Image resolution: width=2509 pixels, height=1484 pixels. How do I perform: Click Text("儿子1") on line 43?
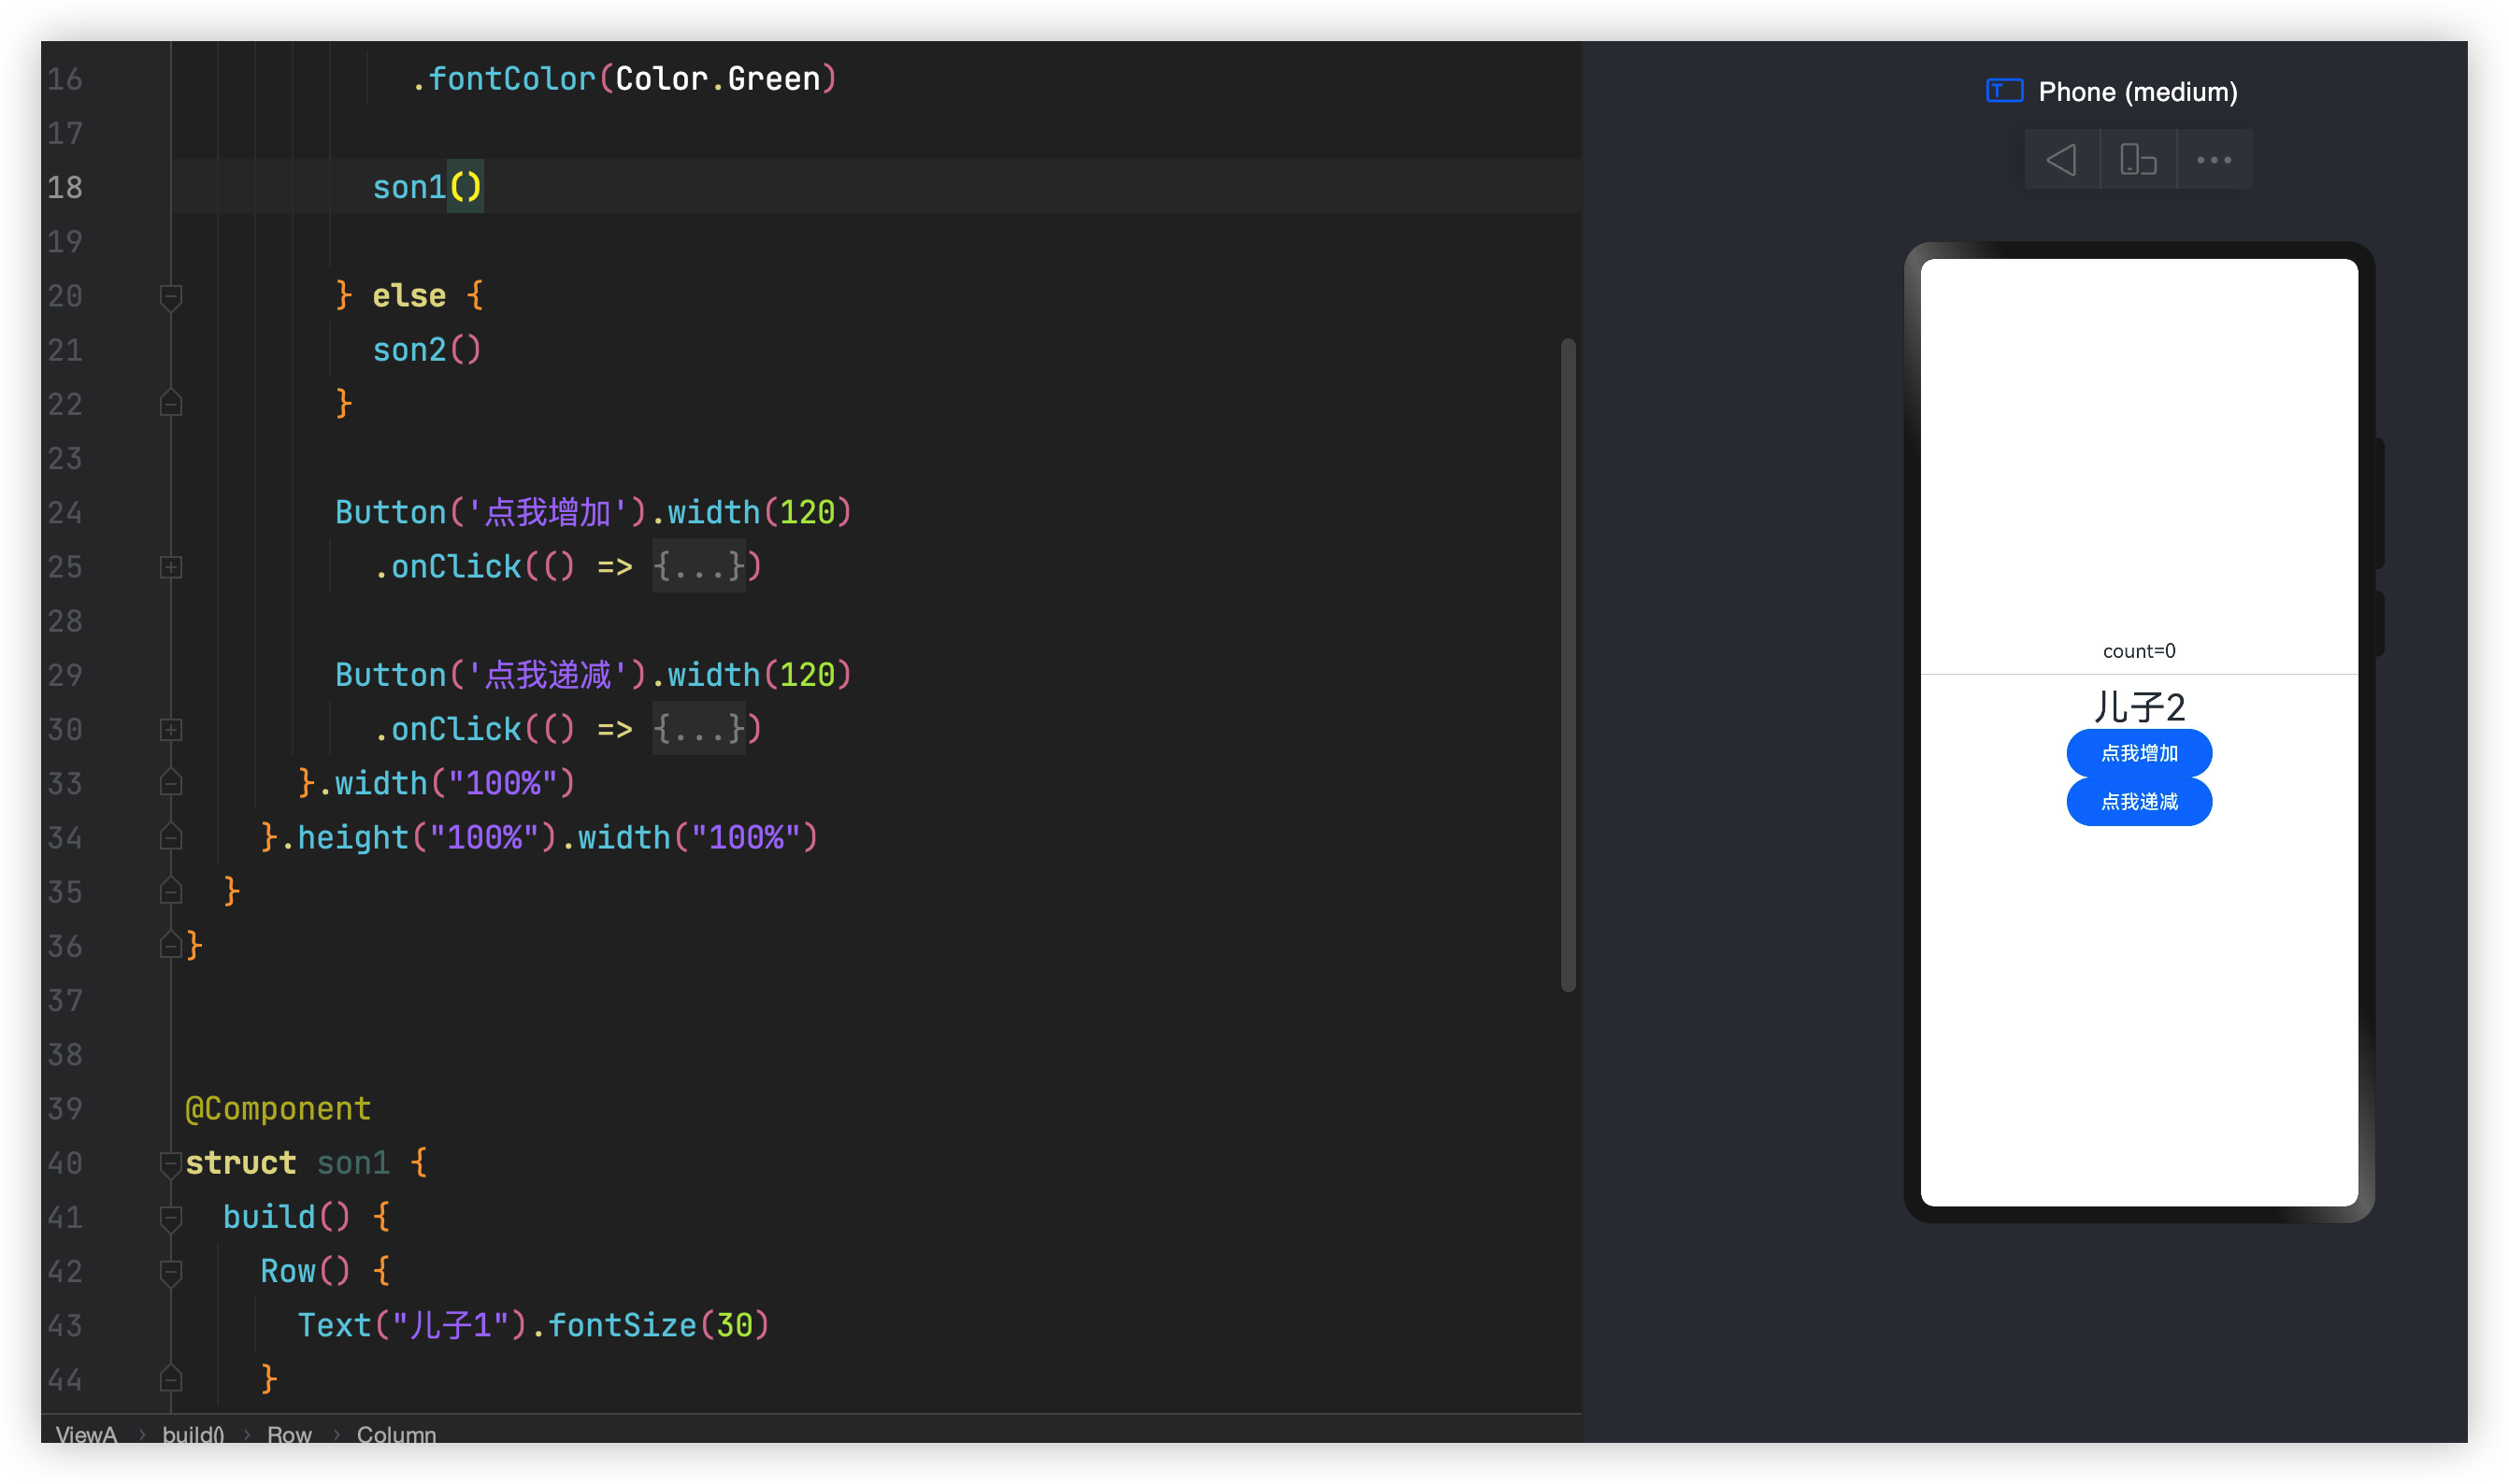point(413,1325)
